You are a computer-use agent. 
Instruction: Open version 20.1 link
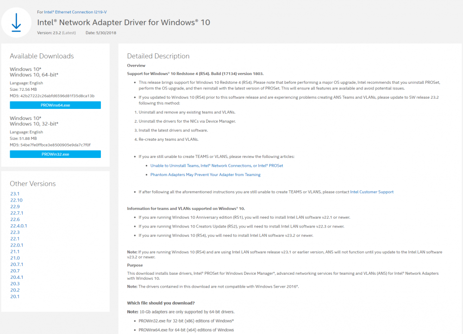[x=15, y=296]
